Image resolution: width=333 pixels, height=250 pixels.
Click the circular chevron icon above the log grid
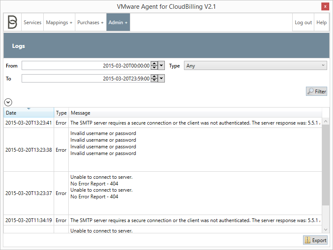click(x=8, y=102)
